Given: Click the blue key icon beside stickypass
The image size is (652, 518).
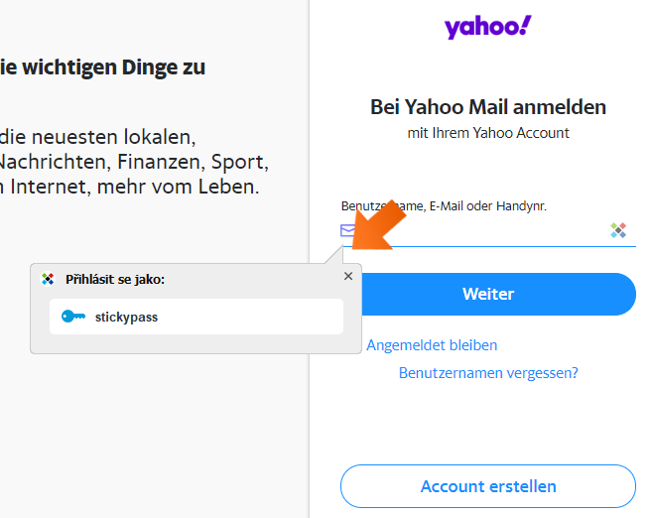Looking at the screenshot, I should coord(73,317).
